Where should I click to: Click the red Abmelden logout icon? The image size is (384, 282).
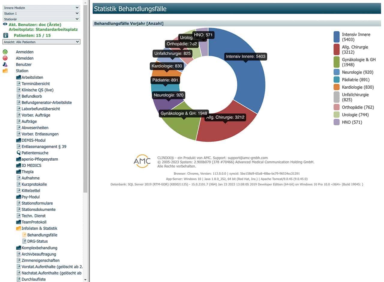(5, 58)
